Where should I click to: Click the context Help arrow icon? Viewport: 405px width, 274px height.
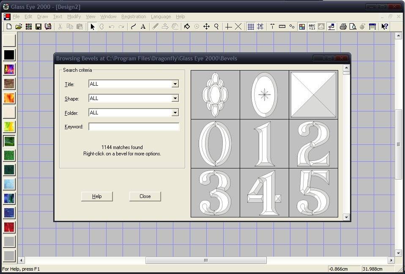pos(385,26)
